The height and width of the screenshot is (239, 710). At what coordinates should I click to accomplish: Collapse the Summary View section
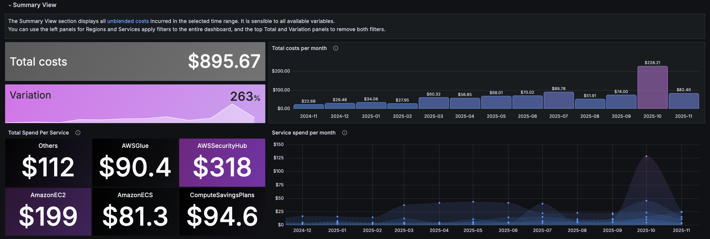(10, 5)
